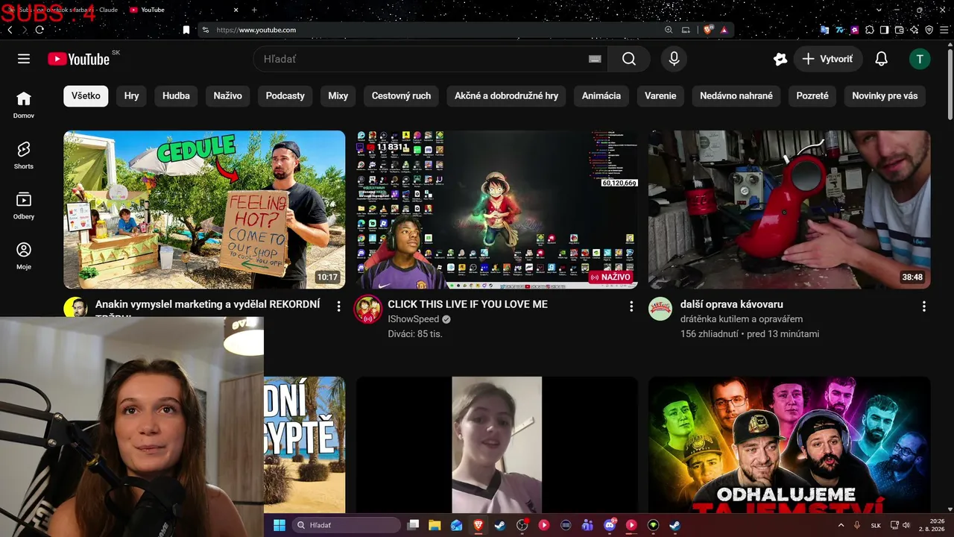Open the tab search dropdown arrow

click(880, 10)
